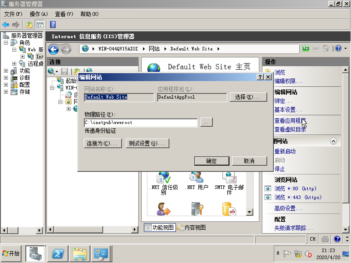Open the Help menu
This screenshot has height=263, width=351.
(x=90, y=14)
